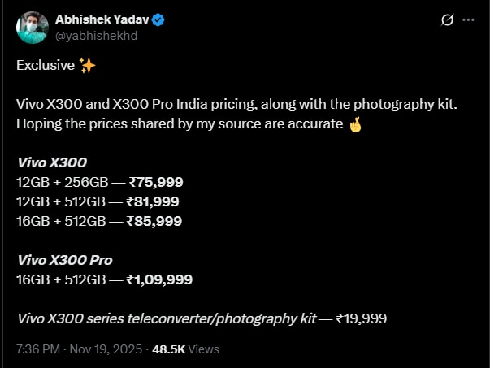
Task: Click the Vivo X300 Pro heading
Action: 64,260
